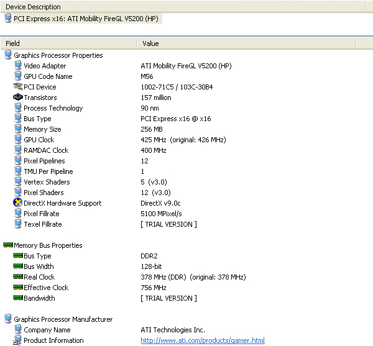This screenshot has height=346, width=373.
Task: Click the Pixel Shaders row icon
Action: click(x=18, y=192)
